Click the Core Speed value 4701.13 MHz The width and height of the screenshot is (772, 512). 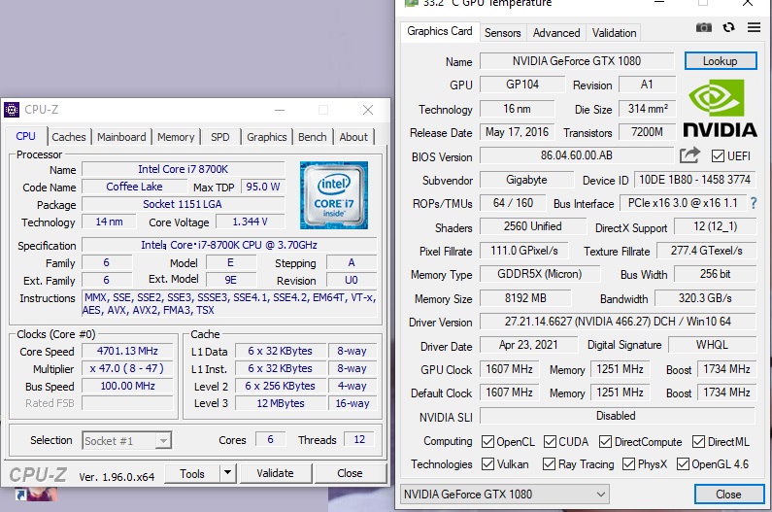127,351
